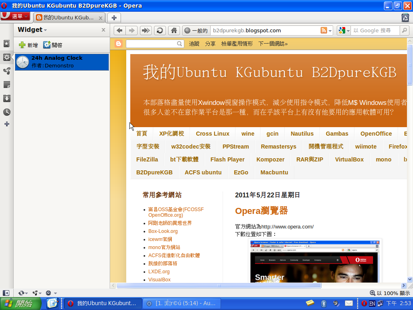The height and width of the screenshot is (310, 413).
Task: Open the VirtualBox page tab
Action: 349,159
